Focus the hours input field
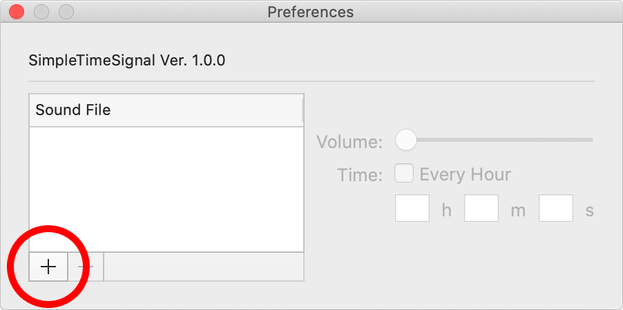 412,208
